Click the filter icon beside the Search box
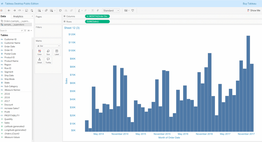Screen dimensions: 262x142 coord(25,30)
